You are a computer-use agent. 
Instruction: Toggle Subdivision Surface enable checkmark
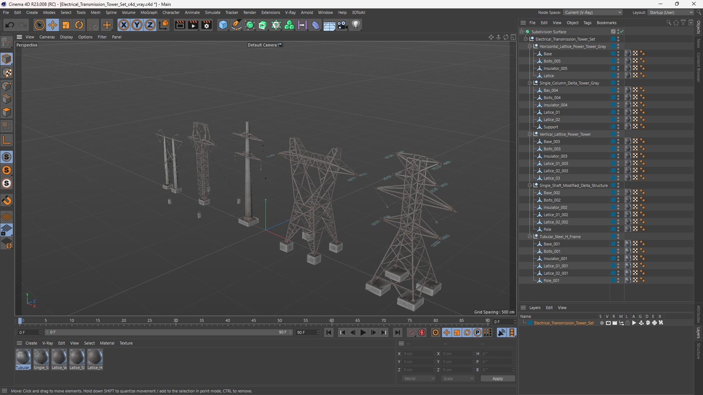pos(622,32)
